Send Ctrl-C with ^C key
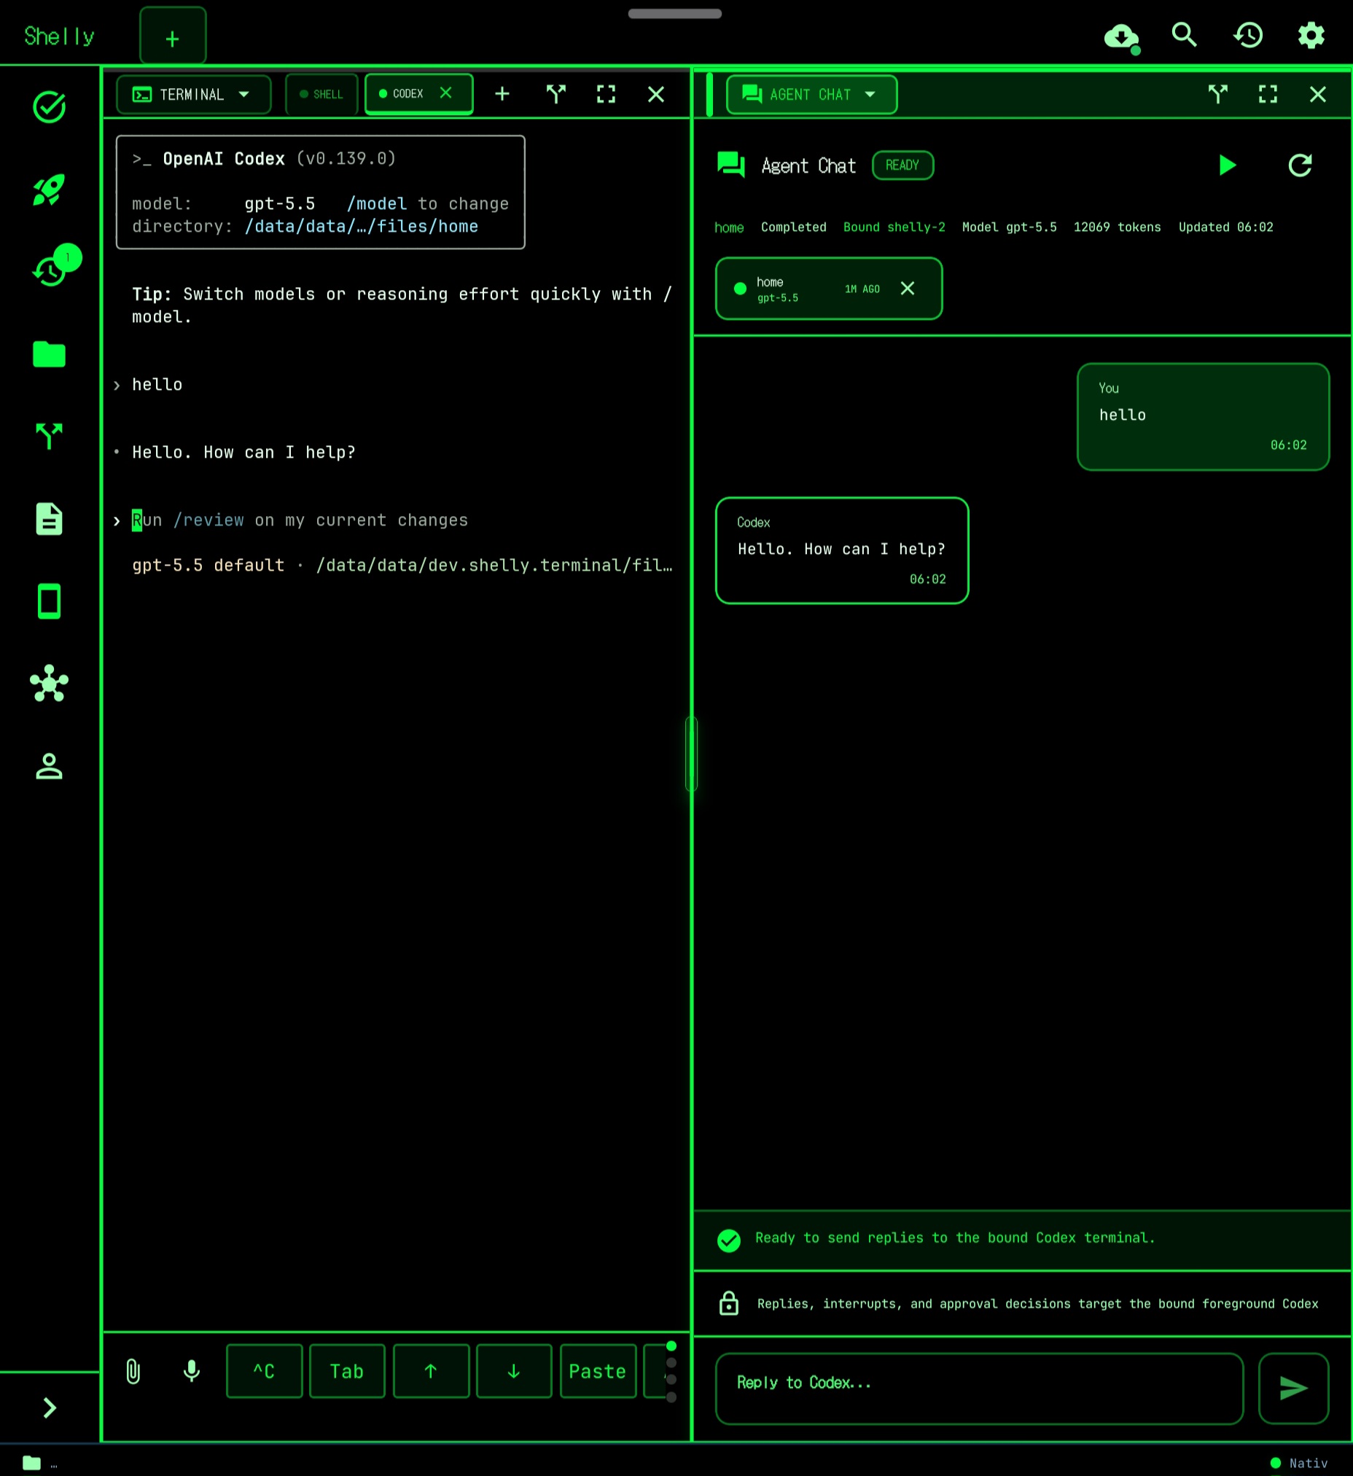 coord(265,1371)
